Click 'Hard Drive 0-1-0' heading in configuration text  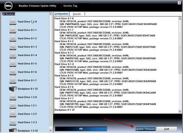tap(64, 18)
